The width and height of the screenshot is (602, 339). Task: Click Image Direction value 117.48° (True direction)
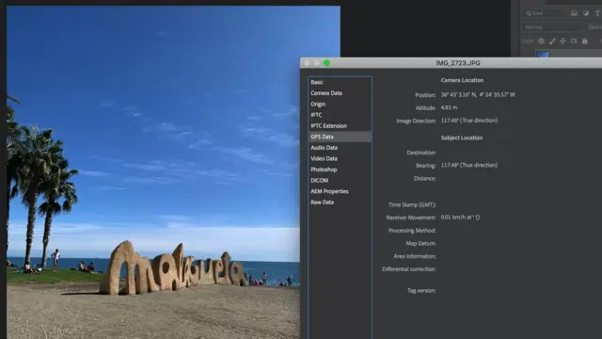469,121
